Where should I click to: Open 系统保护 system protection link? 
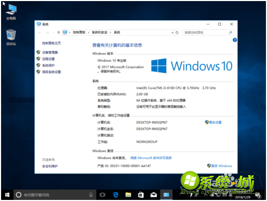(48, 65)
